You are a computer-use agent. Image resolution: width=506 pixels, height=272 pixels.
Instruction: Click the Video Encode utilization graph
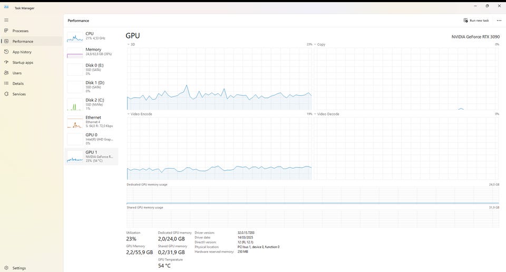click(219, 148)
